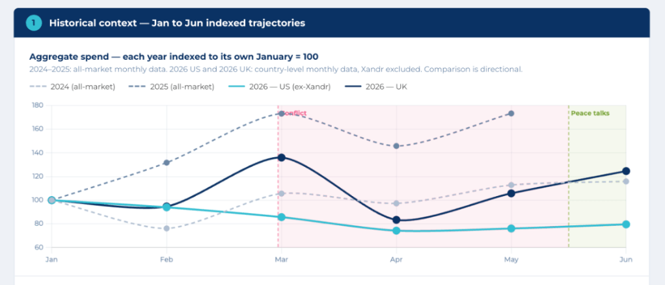665x285 pixels.
Task: Toggle the 2024 (all-market) legend series
Action: click(x=72, y=87)
